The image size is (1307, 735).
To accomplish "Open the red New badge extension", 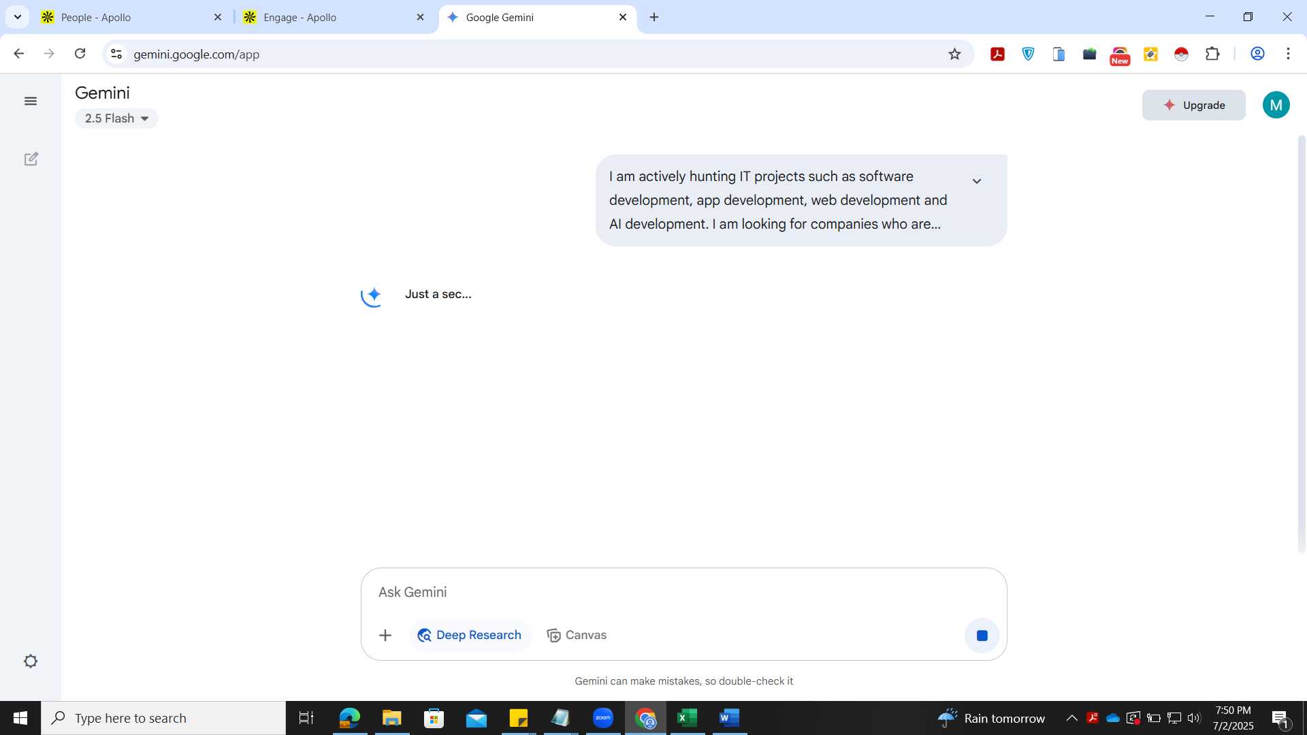I will (1120, 56).
